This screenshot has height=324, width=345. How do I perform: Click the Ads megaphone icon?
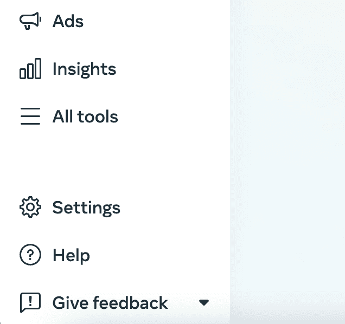[x=30, y=21]
